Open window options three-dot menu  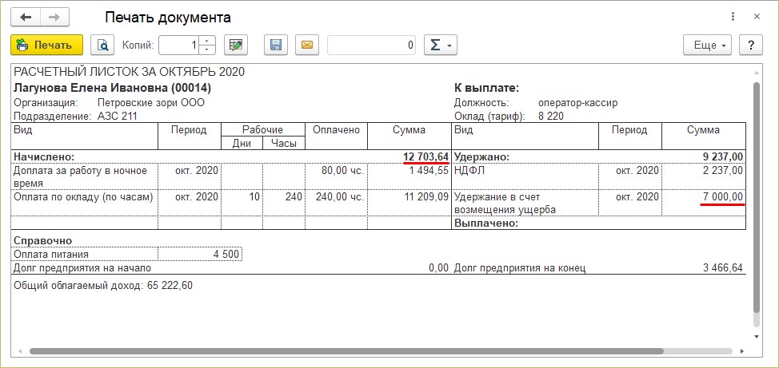[x=733, y=17]
